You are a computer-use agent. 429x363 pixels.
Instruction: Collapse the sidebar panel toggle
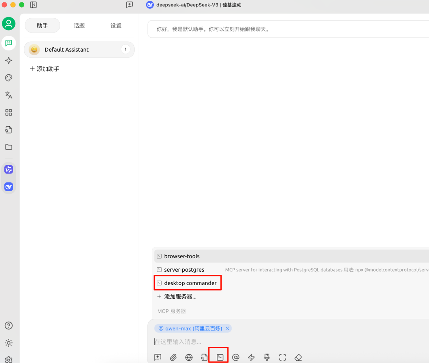pyautogui.click(x=33, y=5)
